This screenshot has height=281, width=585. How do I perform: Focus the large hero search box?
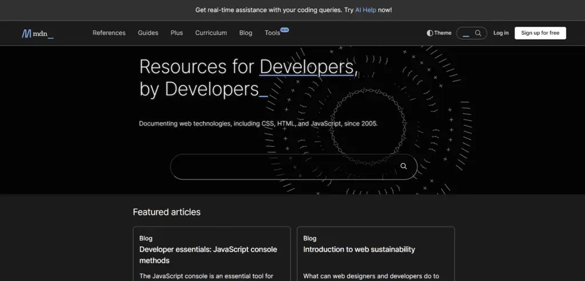[x=294, y=167]
